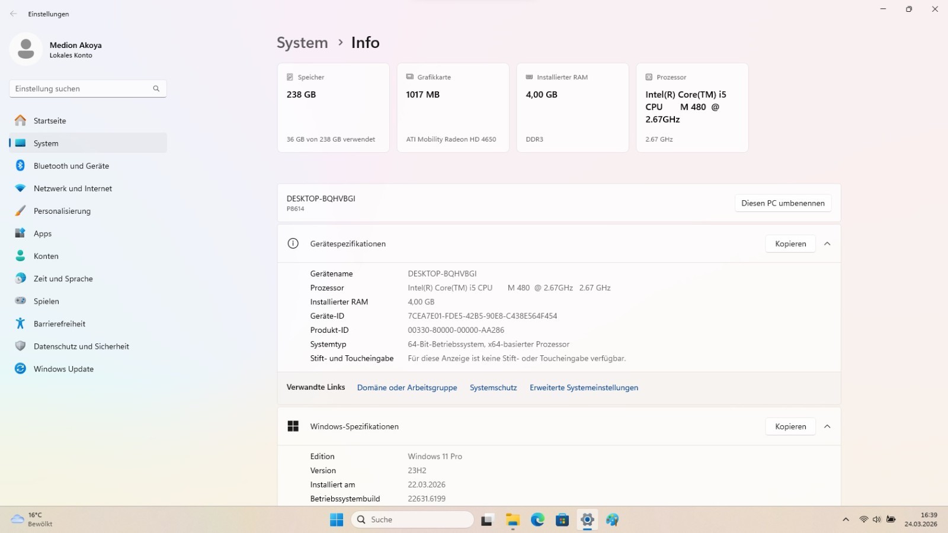
Task: Select the Prozessor info card
Action: point(692,108)
